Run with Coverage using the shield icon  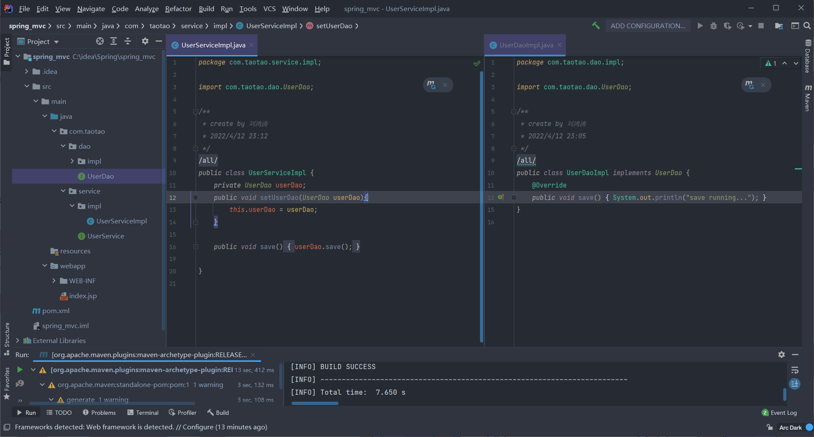[727, 26]
